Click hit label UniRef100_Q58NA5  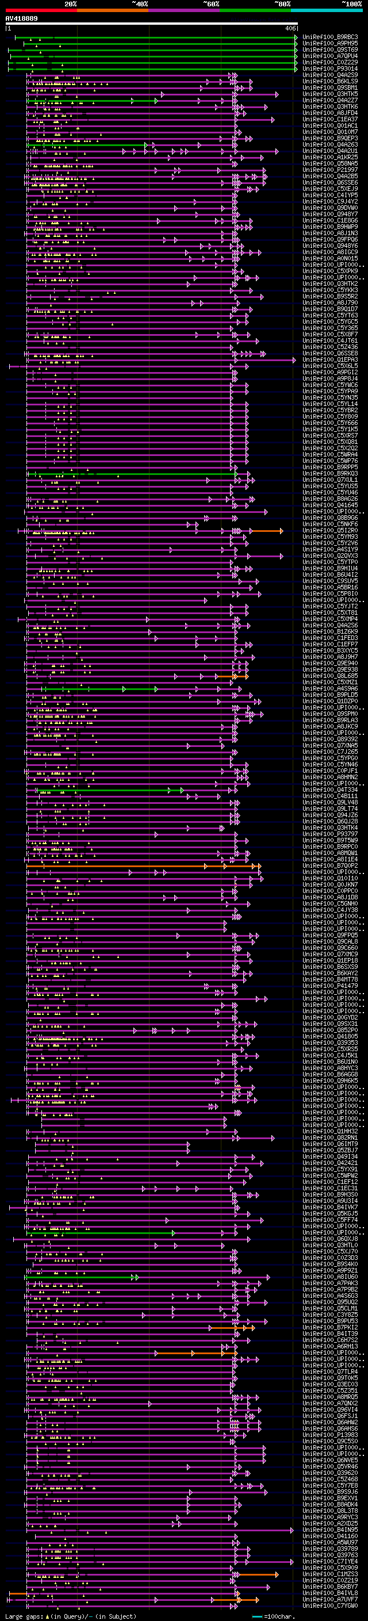(x=330, y=164)
